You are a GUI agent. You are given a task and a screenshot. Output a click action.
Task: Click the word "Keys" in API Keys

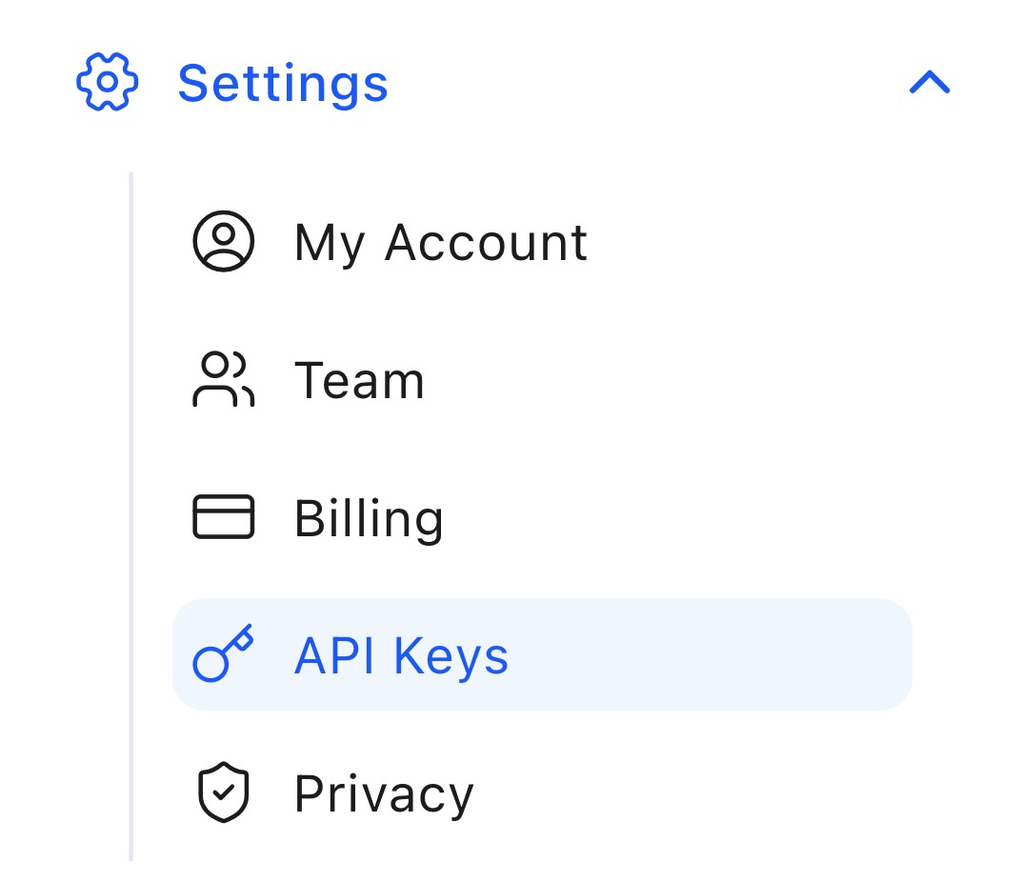coord(451,656)
